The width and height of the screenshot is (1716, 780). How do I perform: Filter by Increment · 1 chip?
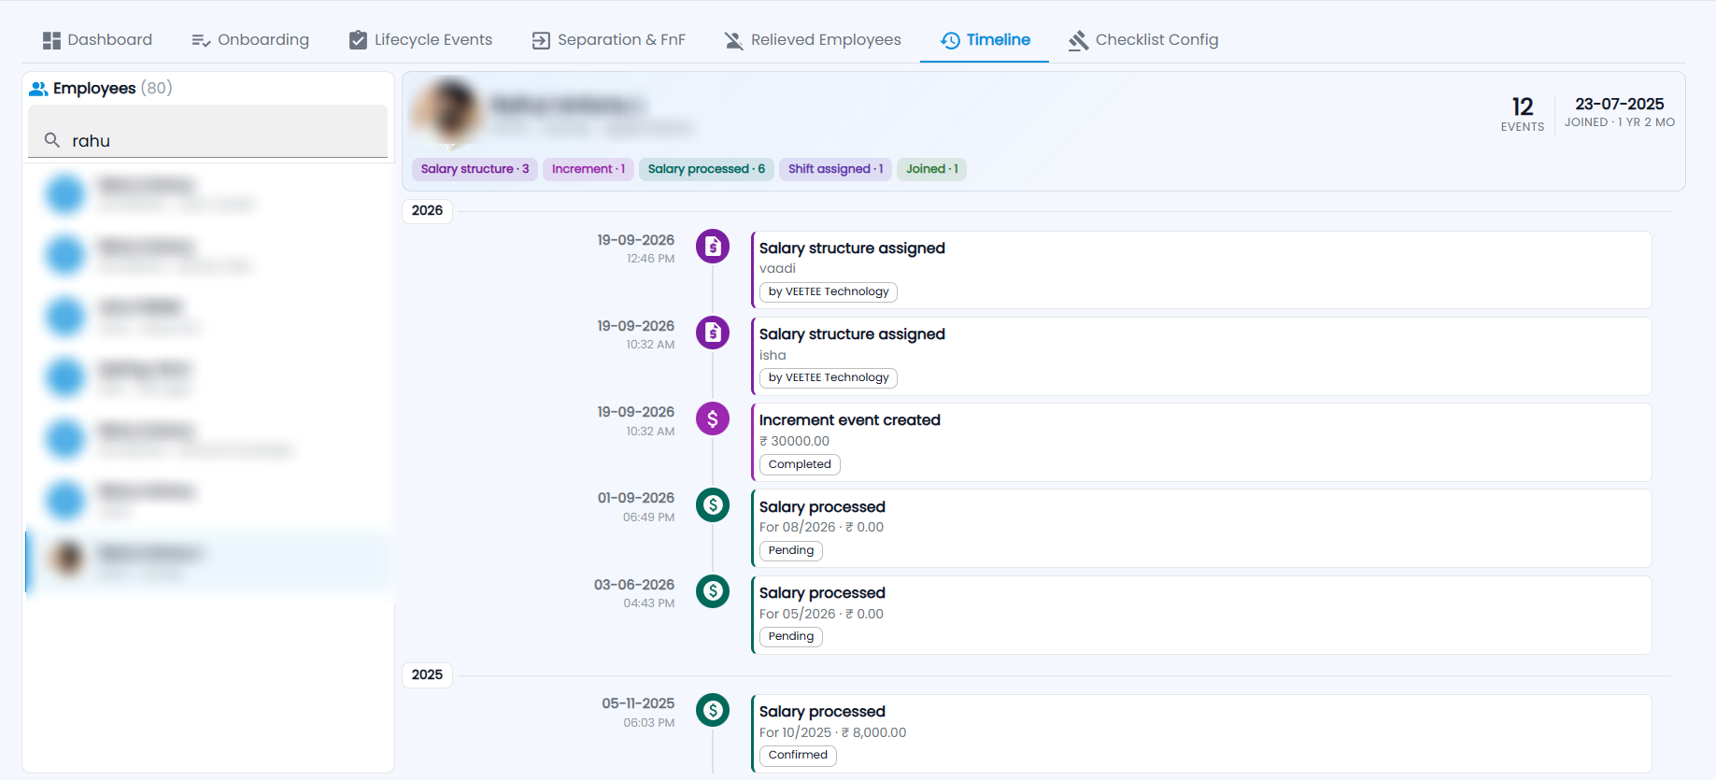pos(589,169)
